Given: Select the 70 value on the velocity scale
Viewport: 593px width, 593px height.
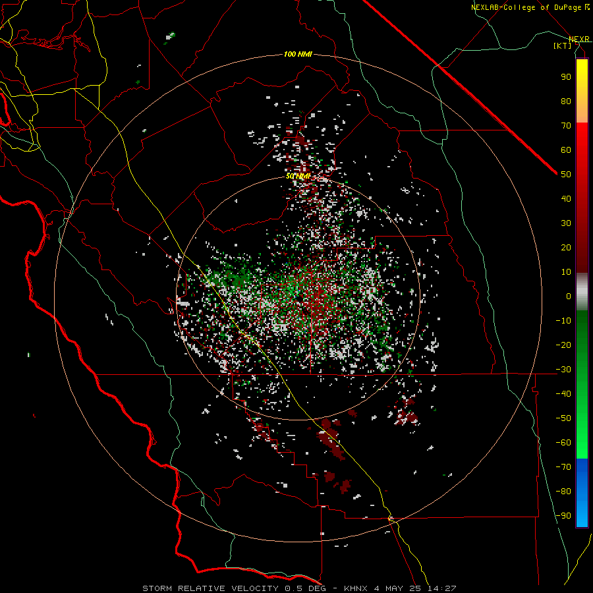Looking at the screenshot, I should tap(566, 126).
